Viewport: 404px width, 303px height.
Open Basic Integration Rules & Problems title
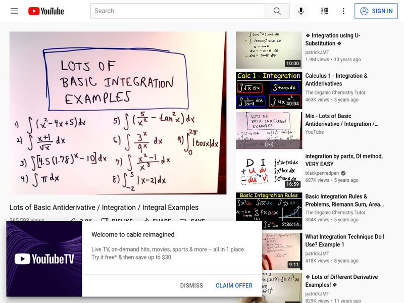[x=344, y=200]
